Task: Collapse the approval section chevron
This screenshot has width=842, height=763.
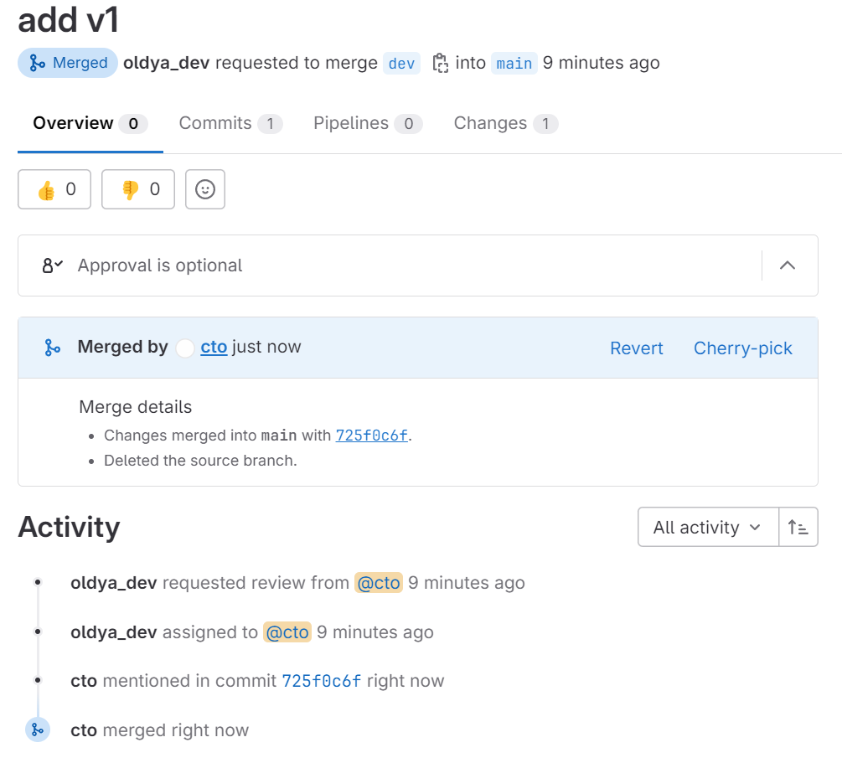Action: pos(788,266)
